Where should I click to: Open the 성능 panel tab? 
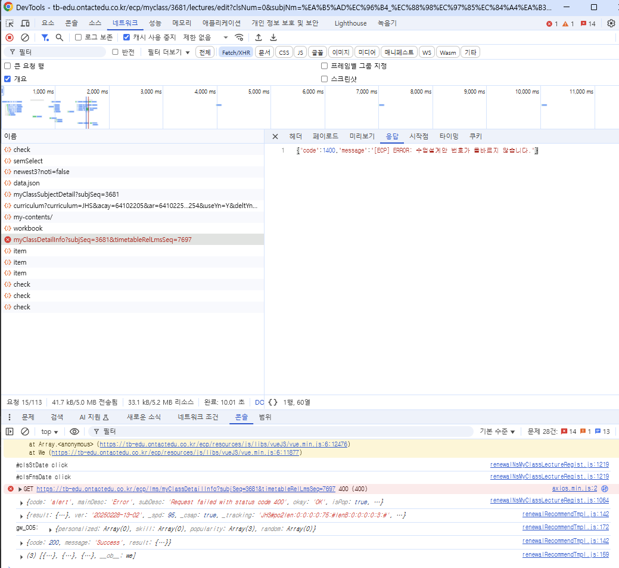pos(155,23)
